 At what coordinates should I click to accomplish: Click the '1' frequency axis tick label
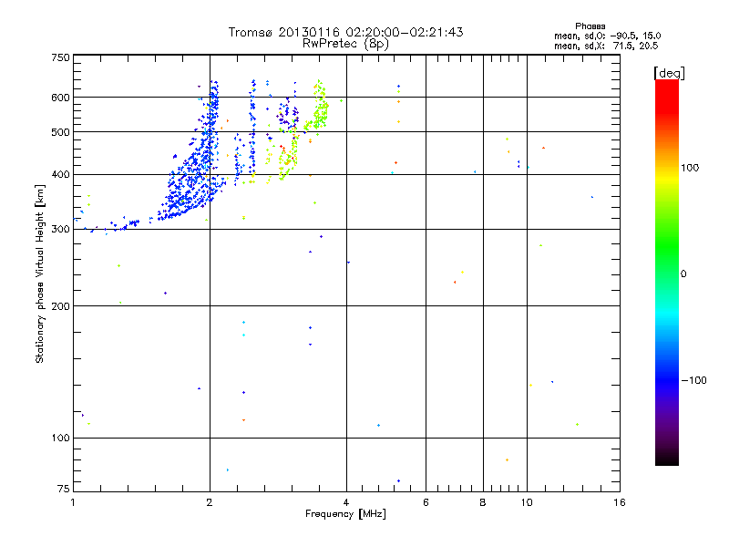[73, 502]
